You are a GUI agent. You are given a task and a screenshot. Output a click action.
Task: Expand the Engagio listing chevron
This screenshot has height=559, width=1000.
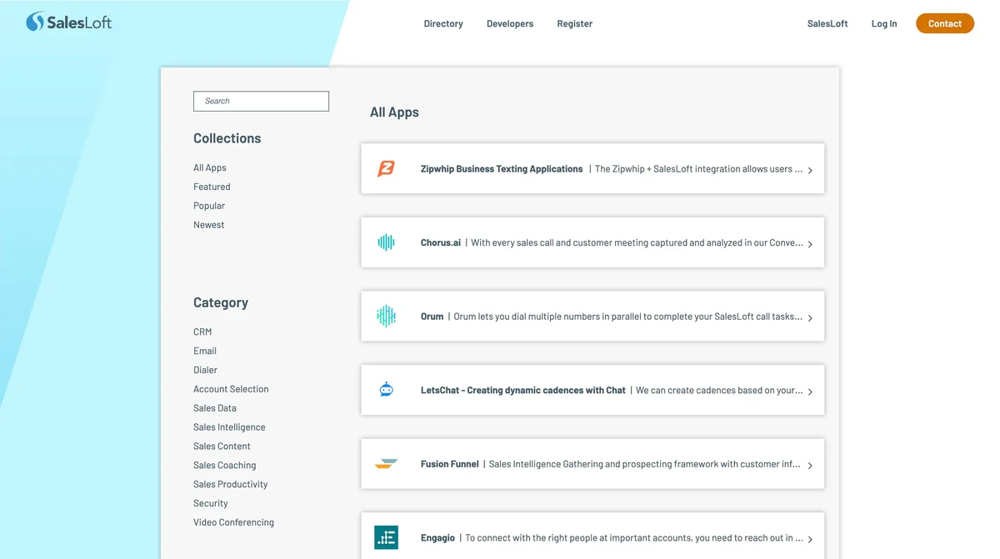point(809,537)
